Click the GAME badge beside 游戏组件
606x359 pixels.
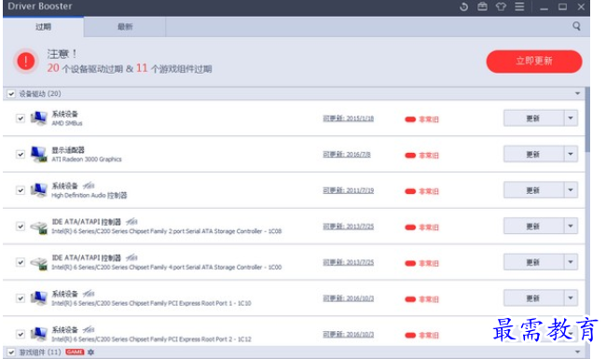click(75, 352)
